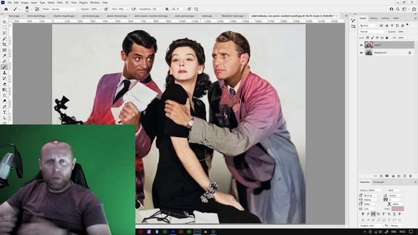Open layer filter Kind dropdown
The width and height of the screenshot is (418, 235).
pos(368,25)
